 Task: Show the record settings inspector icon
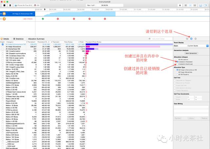pyautogui.click(x=187, y=39)
